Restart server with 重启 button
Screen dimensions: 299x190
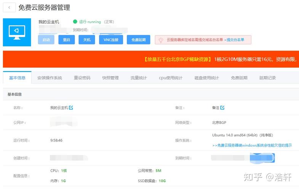coord(67,40)
